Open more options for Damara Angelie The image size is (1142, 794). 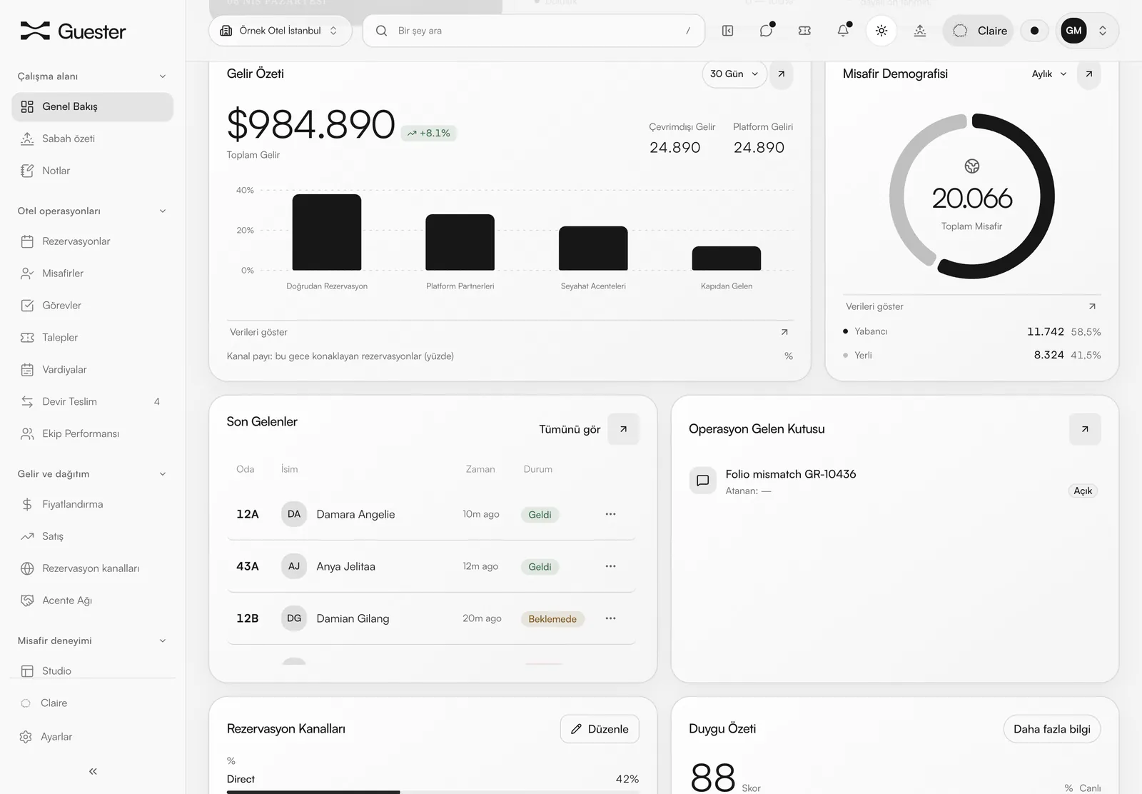(x=610, y=514)
